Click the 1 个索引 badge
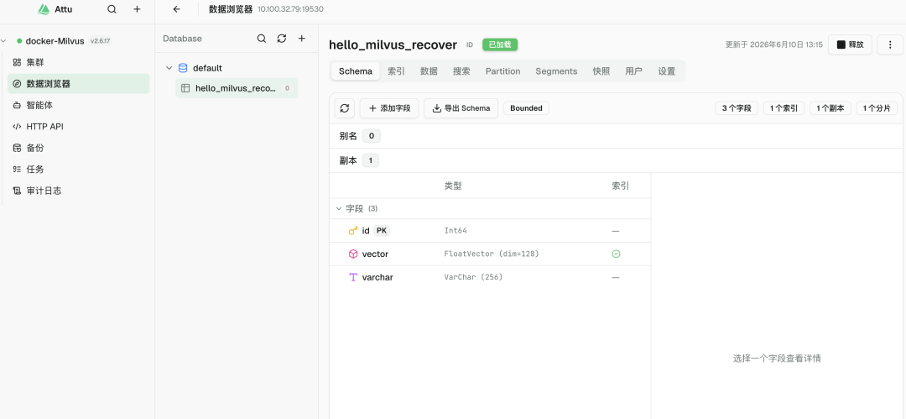The image size is (906, 419). (x=784, y=108)
